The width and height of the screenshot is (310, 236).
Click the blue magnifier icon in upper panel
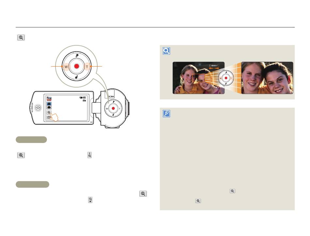tap(166, 51)
